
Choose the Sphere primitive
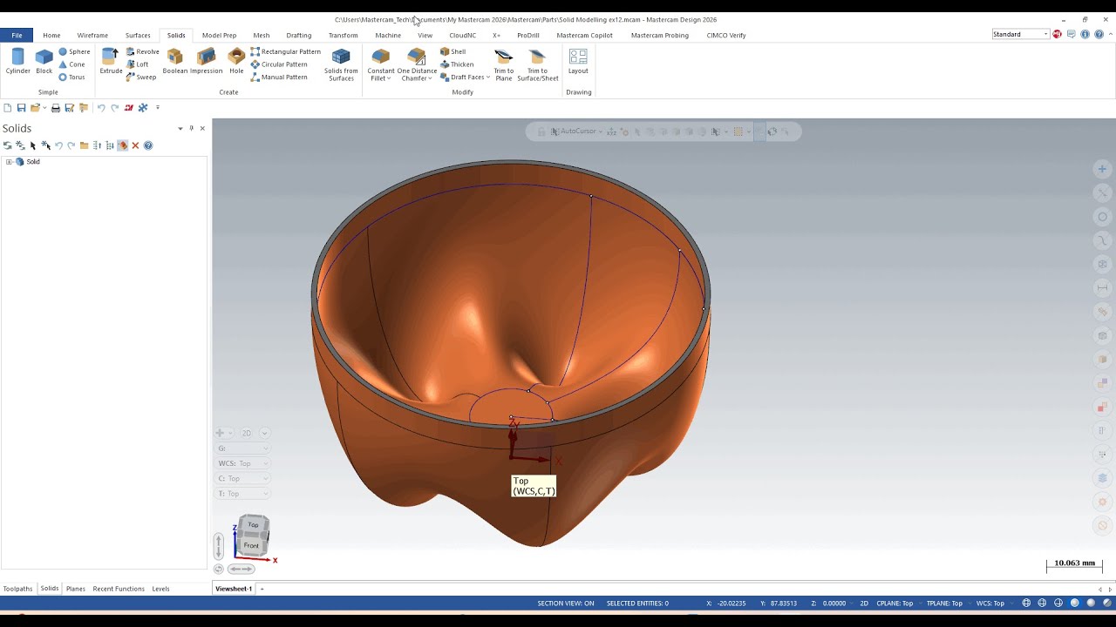pos(74,51)
